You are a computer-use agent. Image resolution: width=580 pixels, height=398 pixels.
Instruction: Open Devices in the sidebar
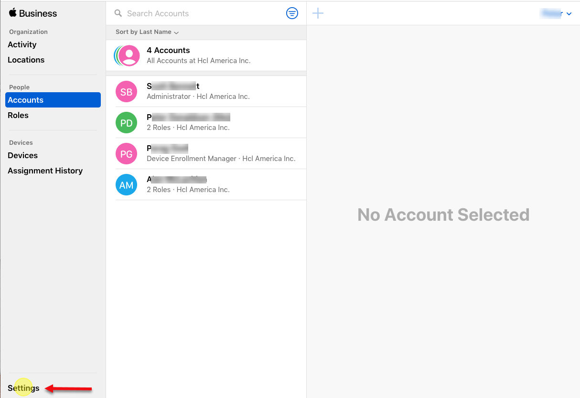[x=23, y=155]
